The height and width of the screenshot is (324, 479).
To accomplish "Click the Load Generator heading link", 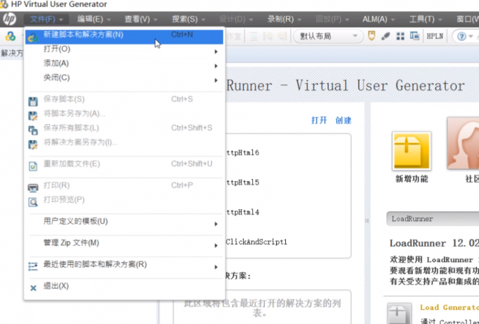I will [449, 308].
